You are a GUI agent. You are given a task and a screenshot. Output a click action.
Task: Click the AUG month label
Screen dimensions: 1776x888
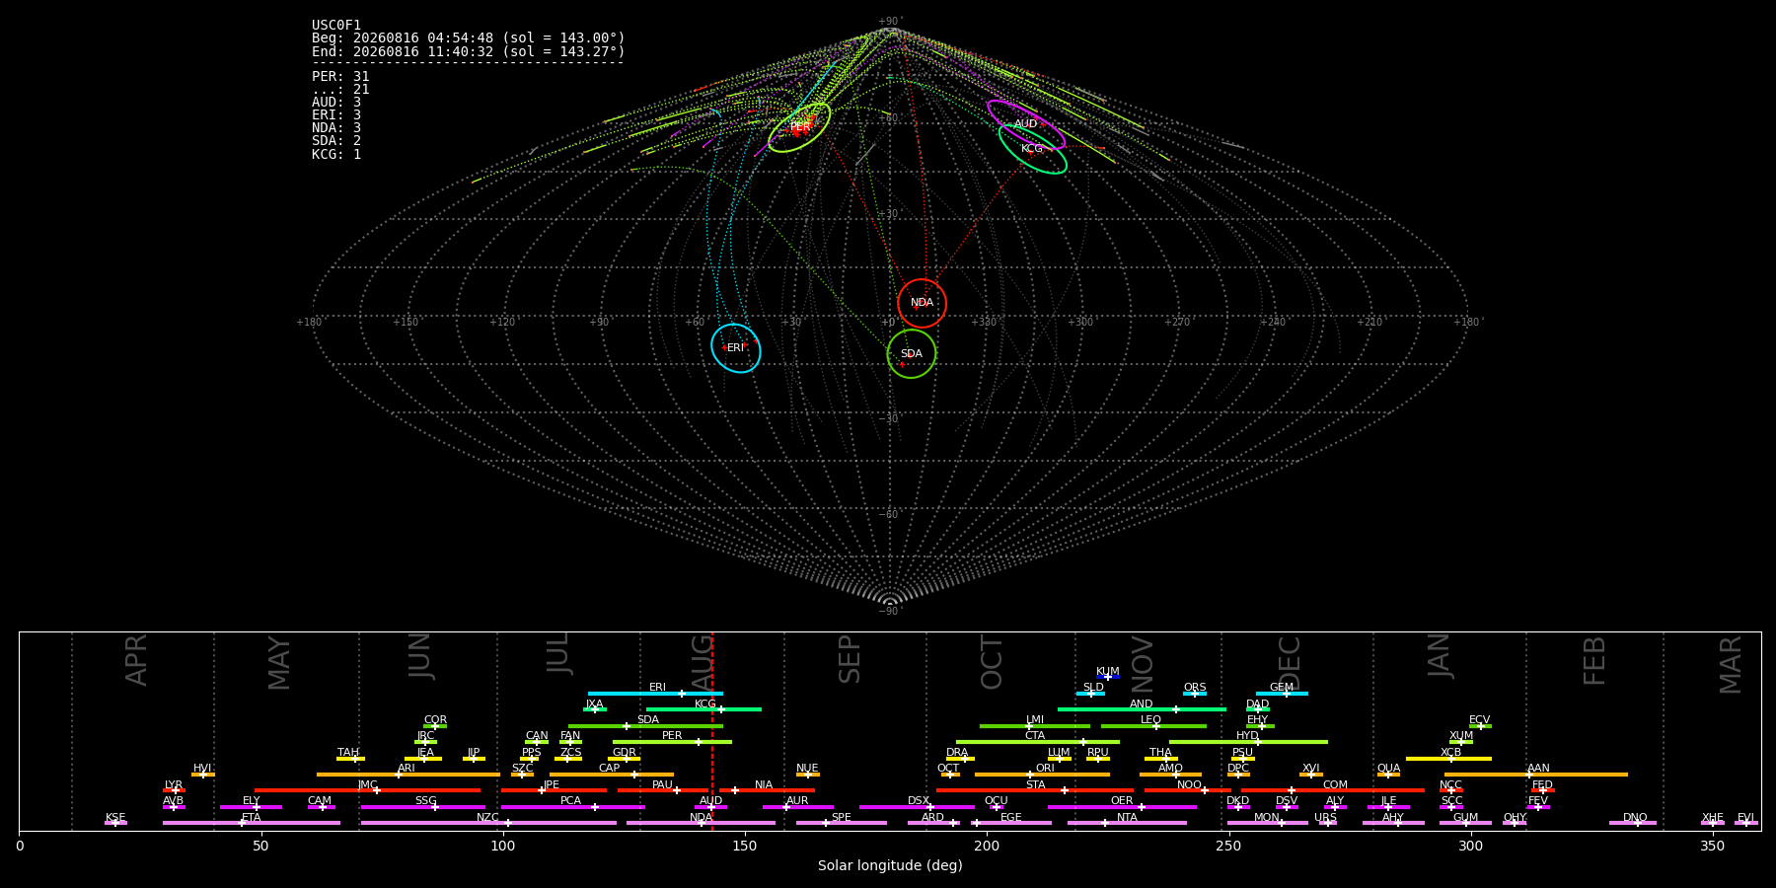pyautogui.click(x=702, y=662)
